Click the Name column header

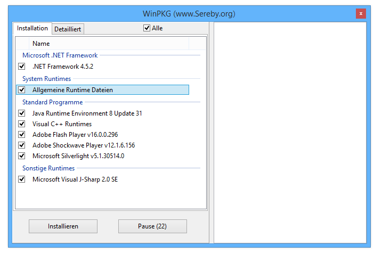point(109,44)
